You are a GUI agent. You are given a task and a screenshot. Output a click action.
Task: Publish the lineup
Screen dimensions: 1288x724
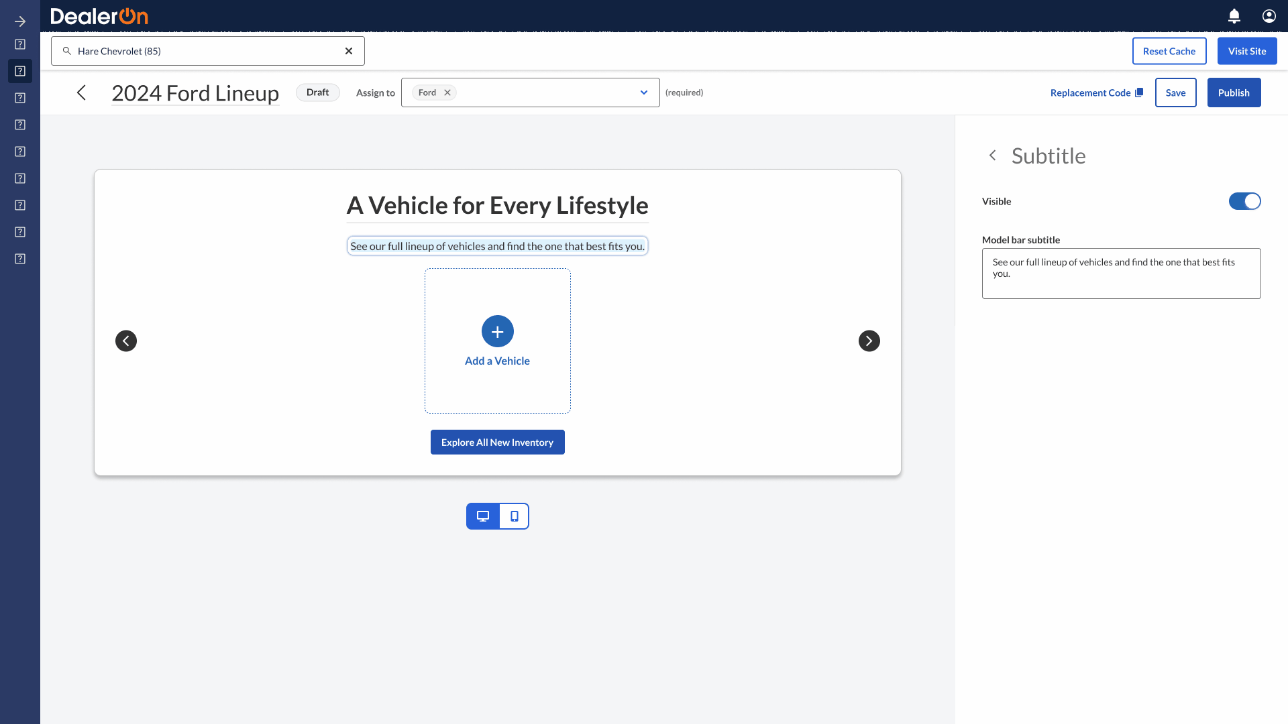(x=1234, y=93)
